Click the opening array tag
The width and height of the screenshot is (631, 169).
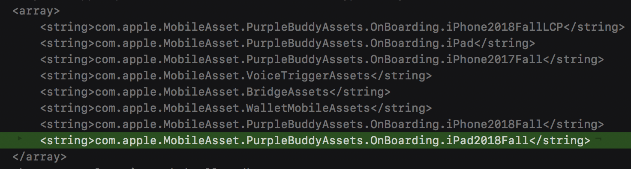(x=36, y=11)
